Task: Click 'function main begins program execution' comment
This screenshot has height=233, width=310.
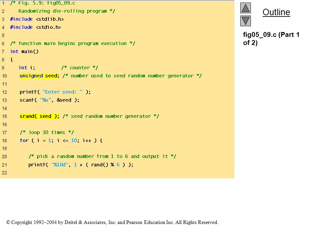Action: tap(73, 43)
